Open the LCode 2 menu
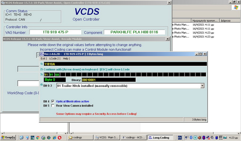241x141 pixels. pos(54,58)
